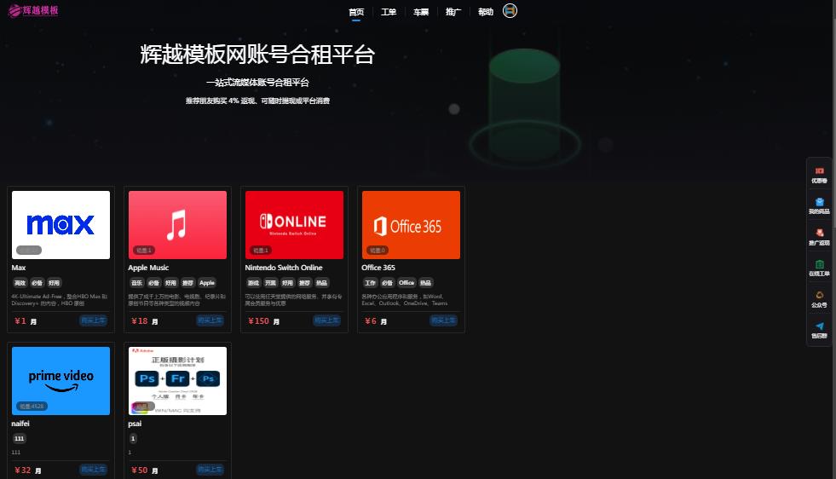The image size is (836, 479).
Task: Click the 我的药品 sidebar icon
Action: point(819,203)
